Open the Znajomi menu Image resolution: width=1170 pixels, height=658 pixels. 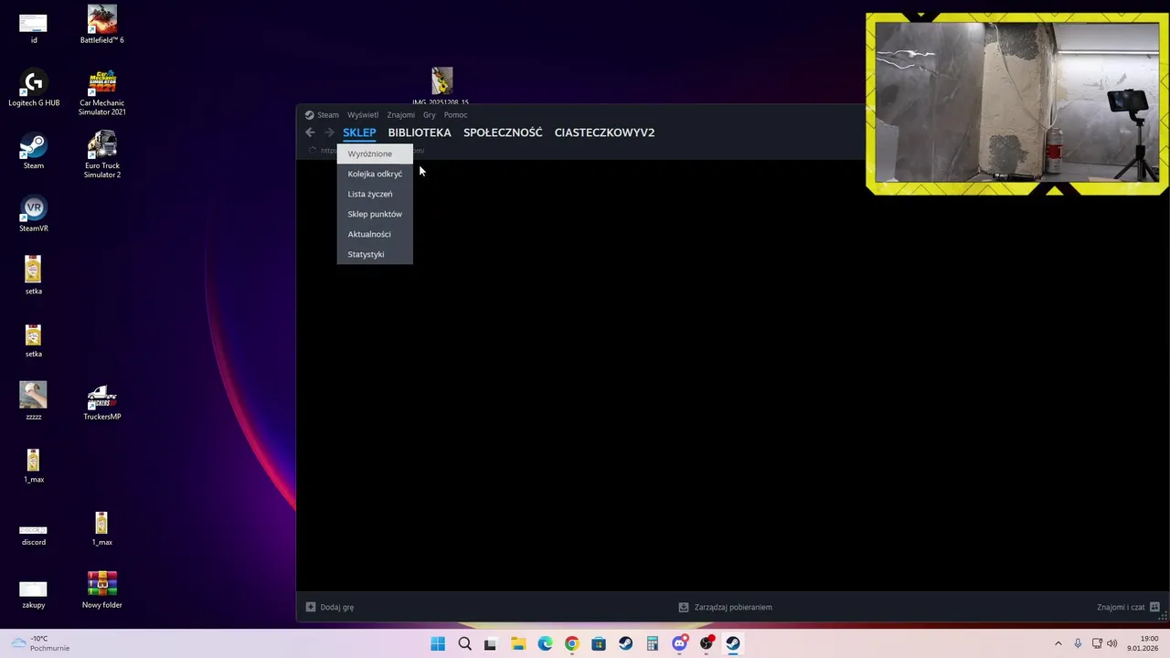pyautogui.click(x=400, y=115)
